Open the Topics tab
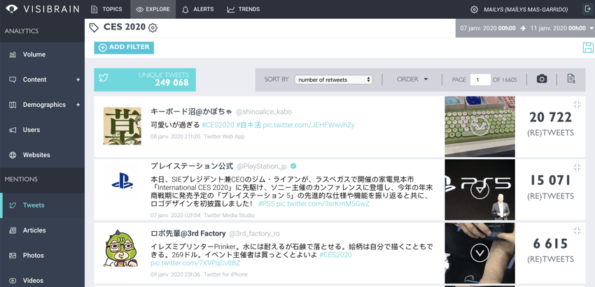 coord(106,9)
